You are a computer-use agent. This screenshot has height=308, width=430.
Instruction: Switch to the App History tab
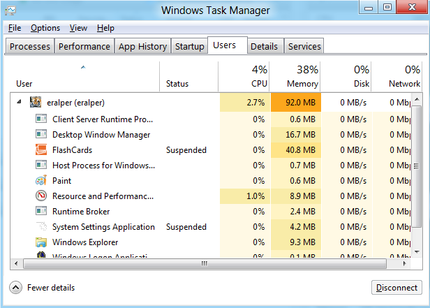(142, 46)
